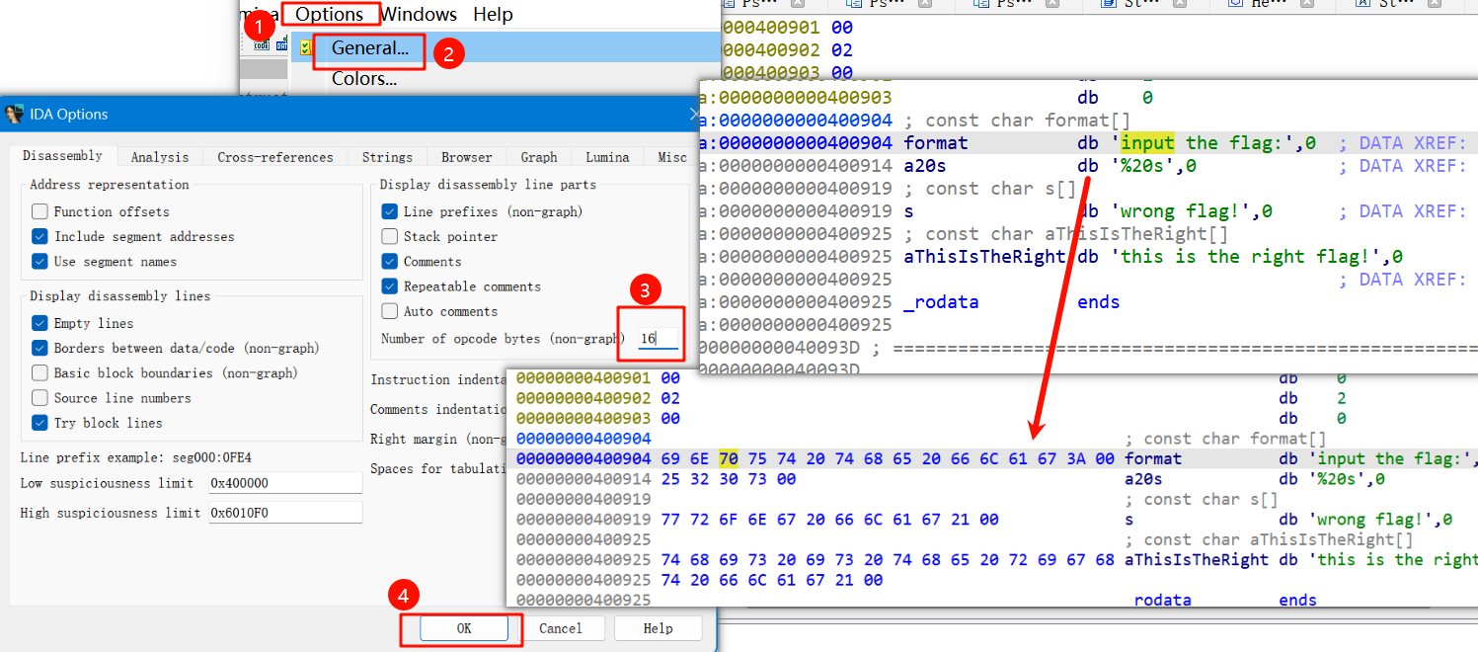The image size is (1478, 652).
Task: Click '; const char s[]' comment in lower listing
Action: coord(1201,499)
